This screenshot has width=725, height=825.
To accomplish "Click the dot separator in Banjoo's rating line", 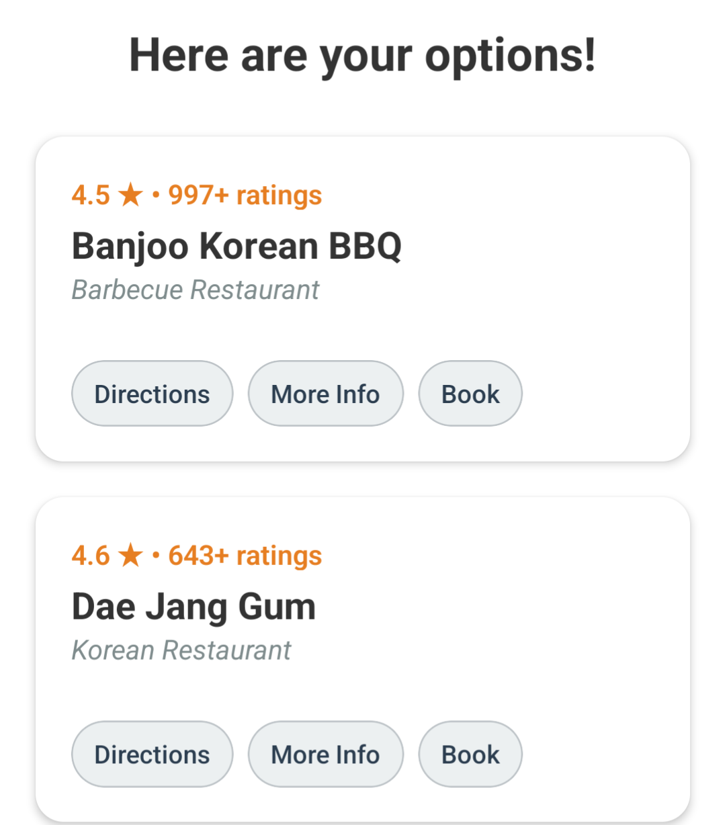I will coord(156,196).
